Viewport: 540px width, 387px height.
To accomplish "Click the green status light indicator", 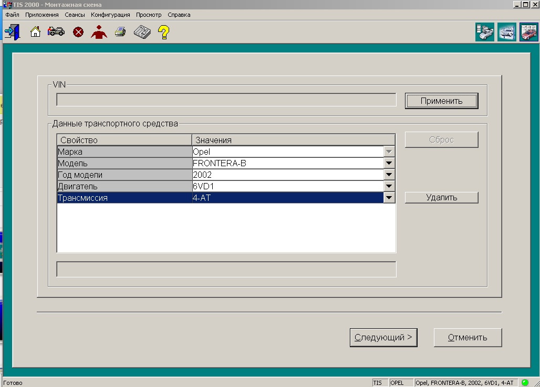I will coord(525,382).
